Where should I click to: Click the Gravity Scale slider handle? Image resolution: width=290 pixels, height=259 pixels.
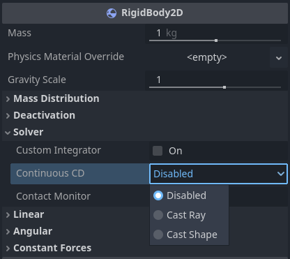[x=224, y=87]
